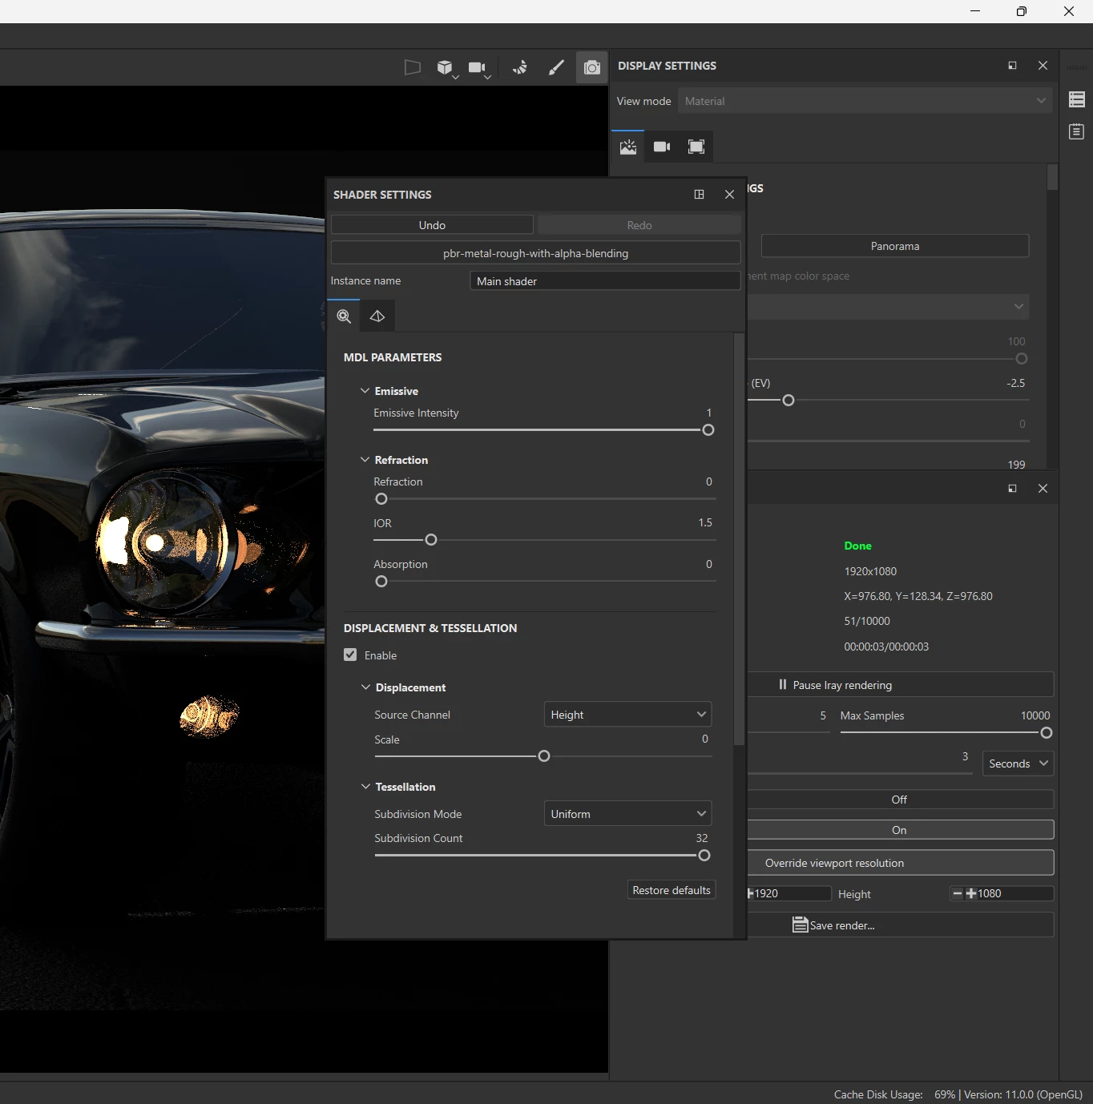
Task: Open the log clipboard sidebar icon
Action: (1077, 131)
